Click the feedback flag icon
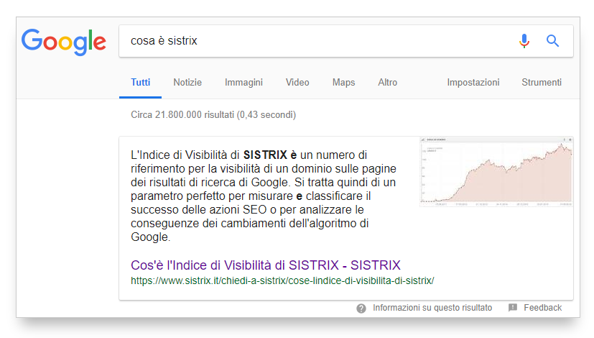594x338 pixels. point(513,308)
